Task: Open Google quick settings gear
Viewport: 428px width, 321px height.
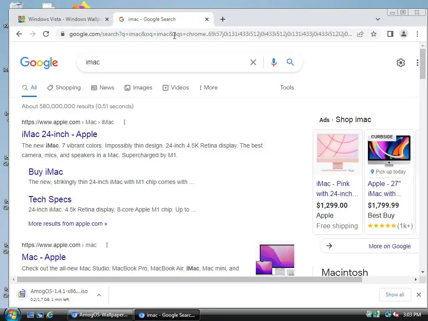Action: [400, 63]
